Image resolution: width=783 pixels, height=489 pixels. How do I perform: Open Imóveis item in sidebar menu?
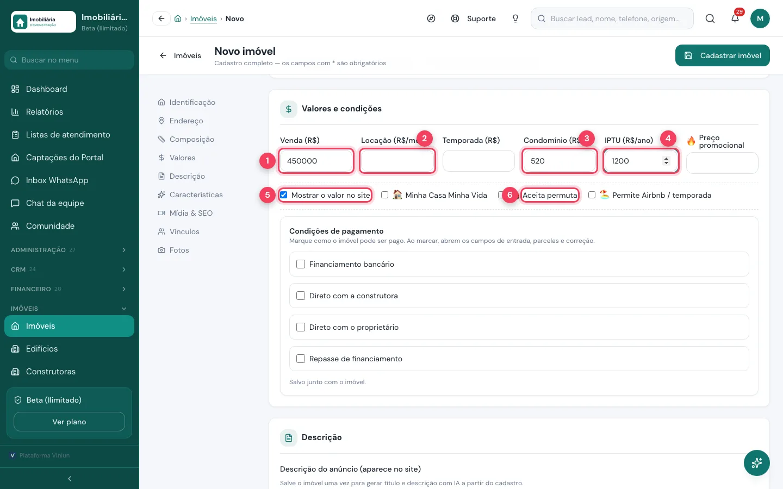pos(69,326)
